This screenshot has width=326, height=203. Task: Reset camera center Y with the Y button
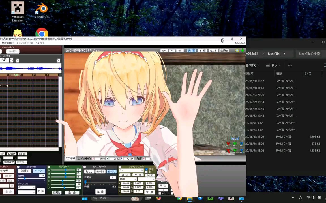107,158
